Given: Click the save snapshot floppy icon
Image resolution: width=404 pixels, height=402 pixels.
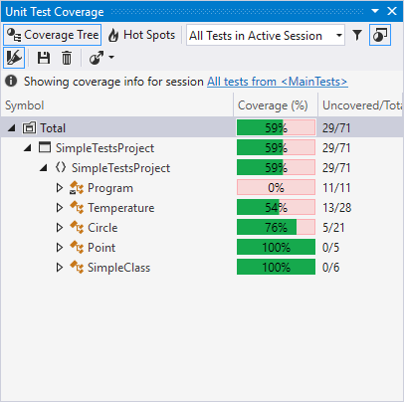Looking at the screenshot, I should 44,58.
